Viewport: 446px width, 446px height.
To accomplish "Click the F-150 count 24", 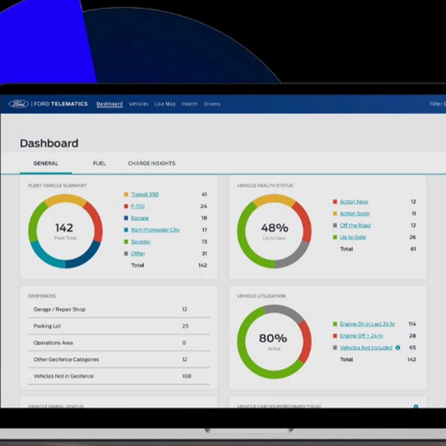I will [x=204, y=206].
